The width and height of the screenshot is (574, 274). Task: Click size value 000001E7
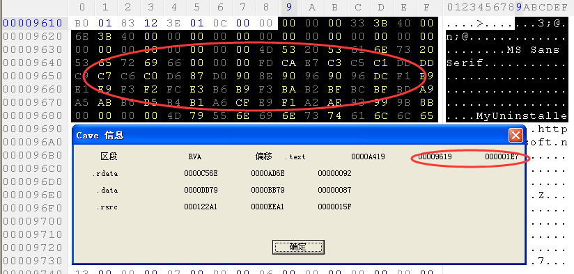click(x=502, y=157)
